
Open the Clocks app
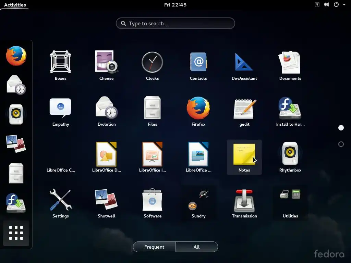tap(152, 65)
